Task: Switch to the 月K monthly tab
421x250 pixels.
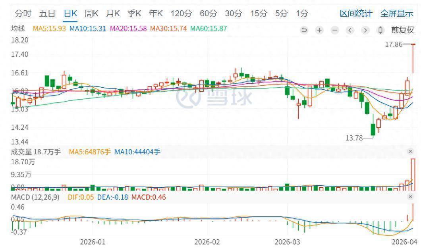Action: (x=113, y=13)
